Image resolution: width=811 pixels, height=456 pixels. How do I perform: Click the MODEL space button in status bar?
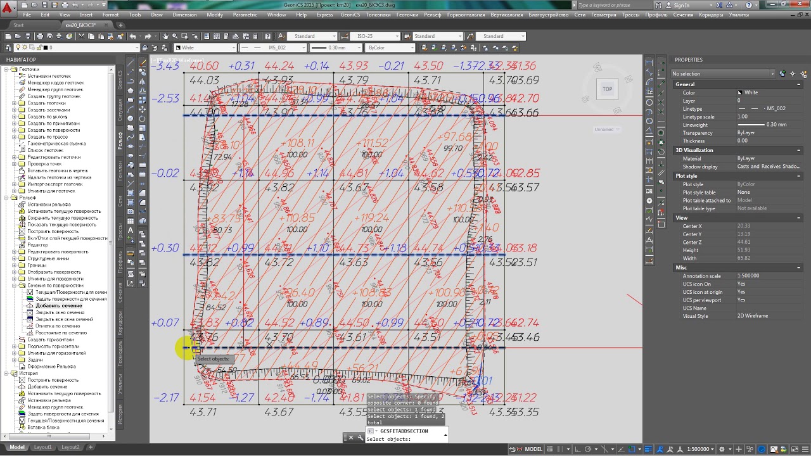(x=533, y=449)
